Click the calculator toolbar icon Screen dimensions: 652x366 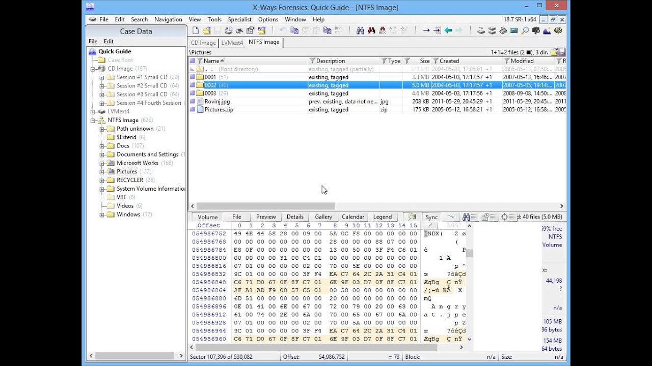(514, 30)
